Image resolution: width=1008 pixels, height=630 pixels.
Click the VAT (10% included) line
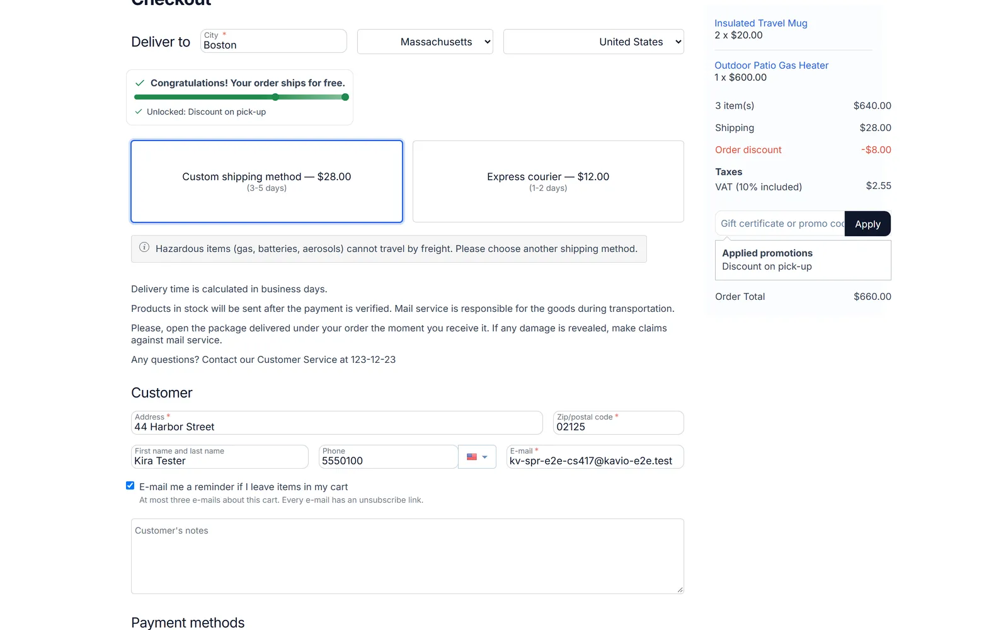(x=759, y=187)
